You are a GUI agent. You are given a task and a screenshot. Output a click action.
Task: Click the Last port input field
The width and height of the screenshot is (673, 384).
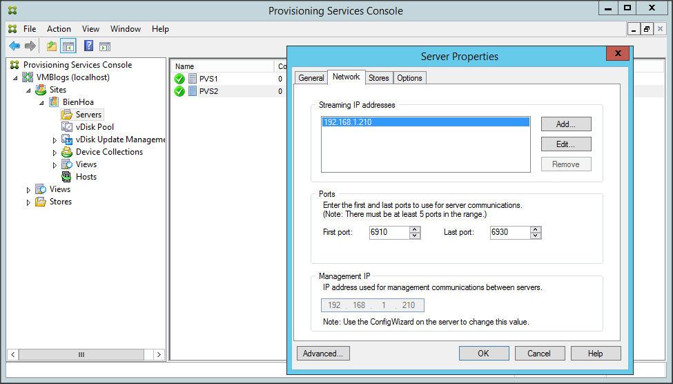[509, 233]
